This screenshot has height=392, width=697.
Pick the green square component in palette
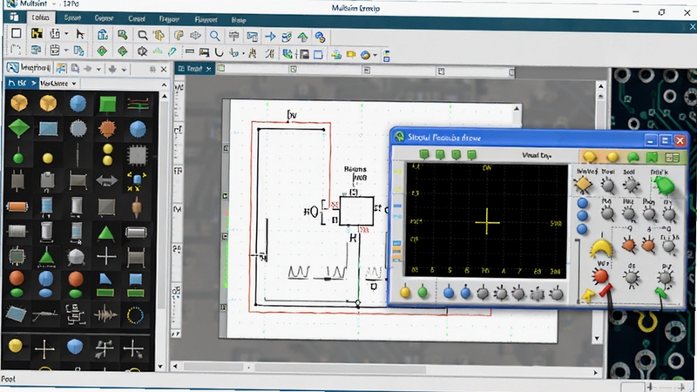tap(107, 104)
